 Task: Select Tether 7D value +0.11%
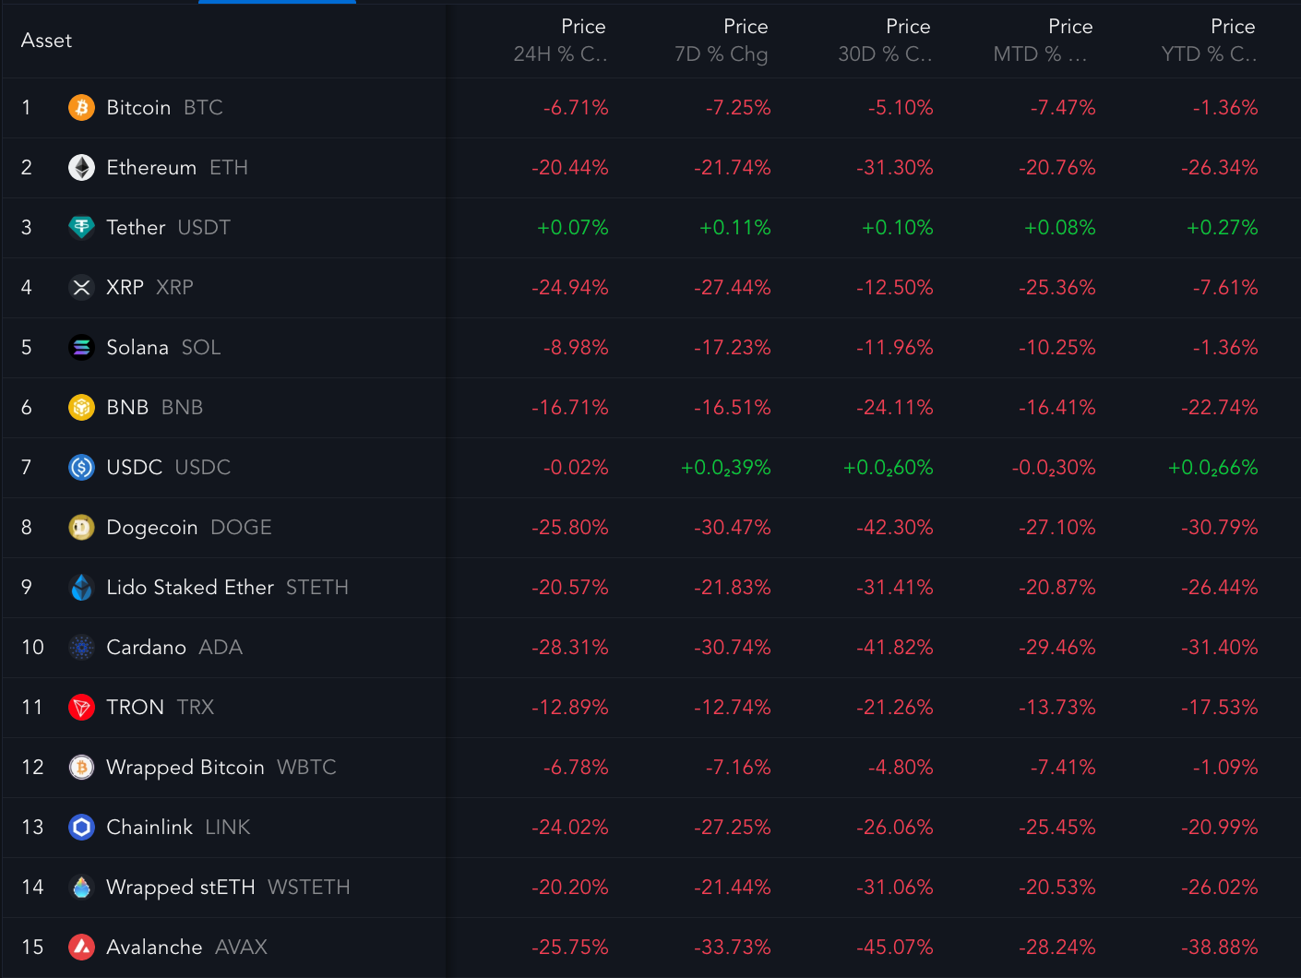pos(734,228)
